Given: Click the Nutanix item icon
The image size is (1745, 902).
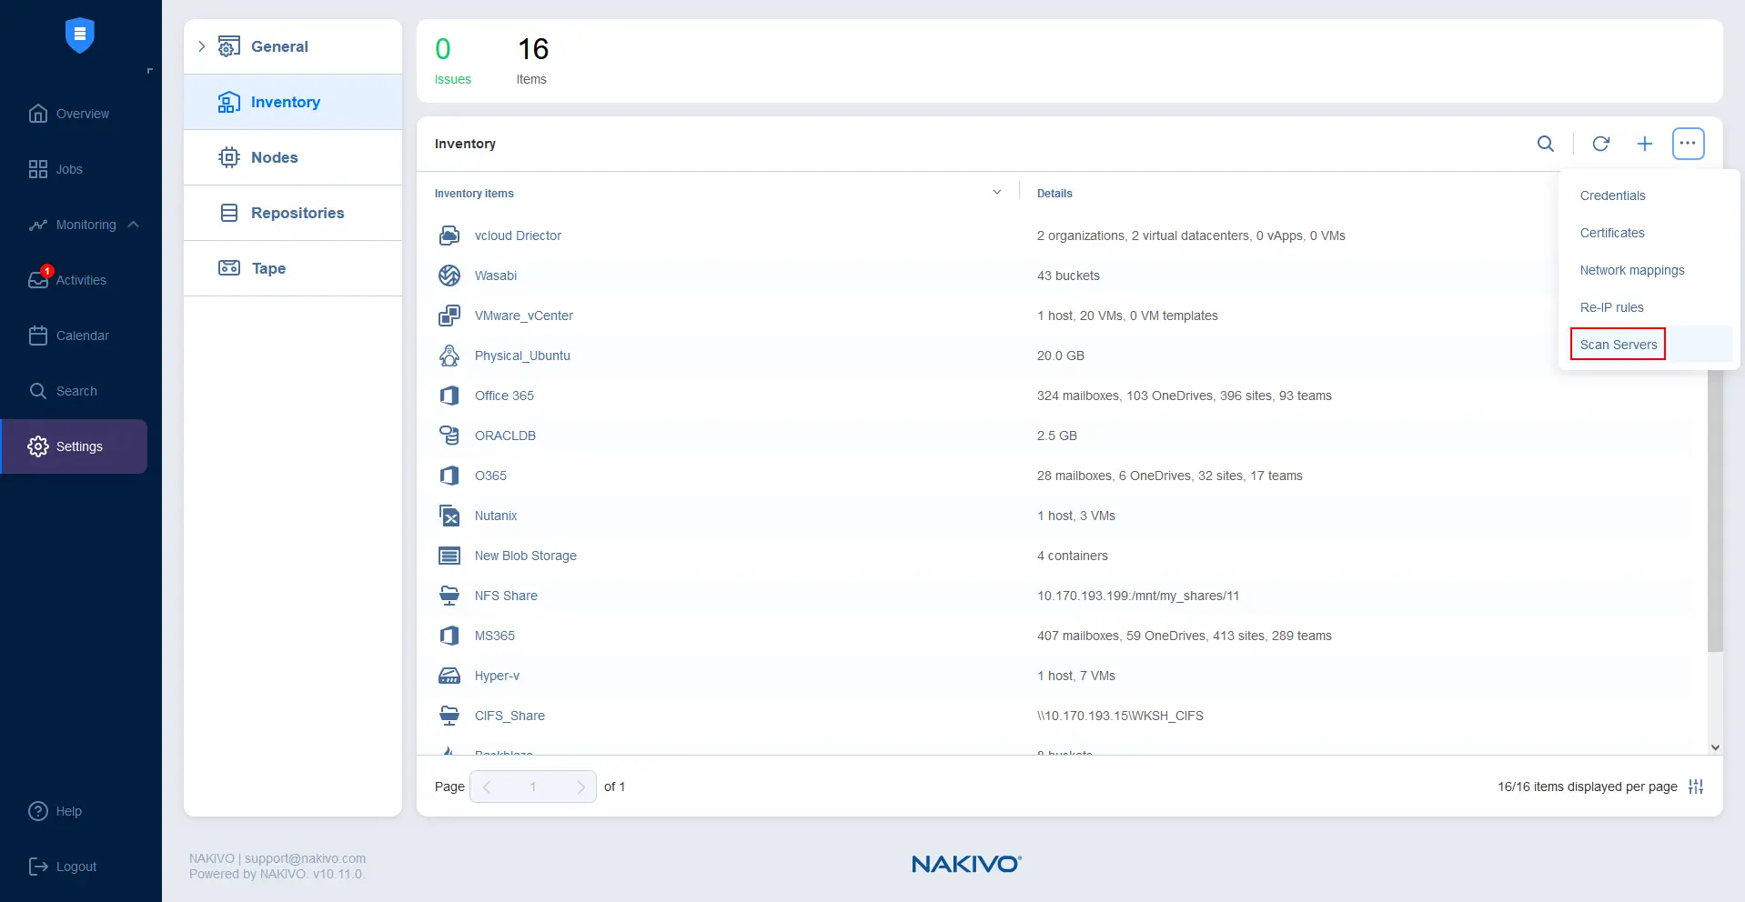Looking at the screenshot, I should tap(449, 516).
